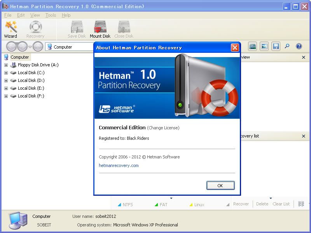Select the Computer root label in tree

click(x=20, y=57)
